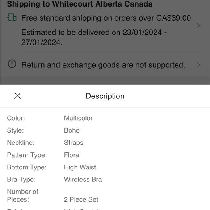
Task: Expand return policy chevron arrow
Action: click(199, 65)
